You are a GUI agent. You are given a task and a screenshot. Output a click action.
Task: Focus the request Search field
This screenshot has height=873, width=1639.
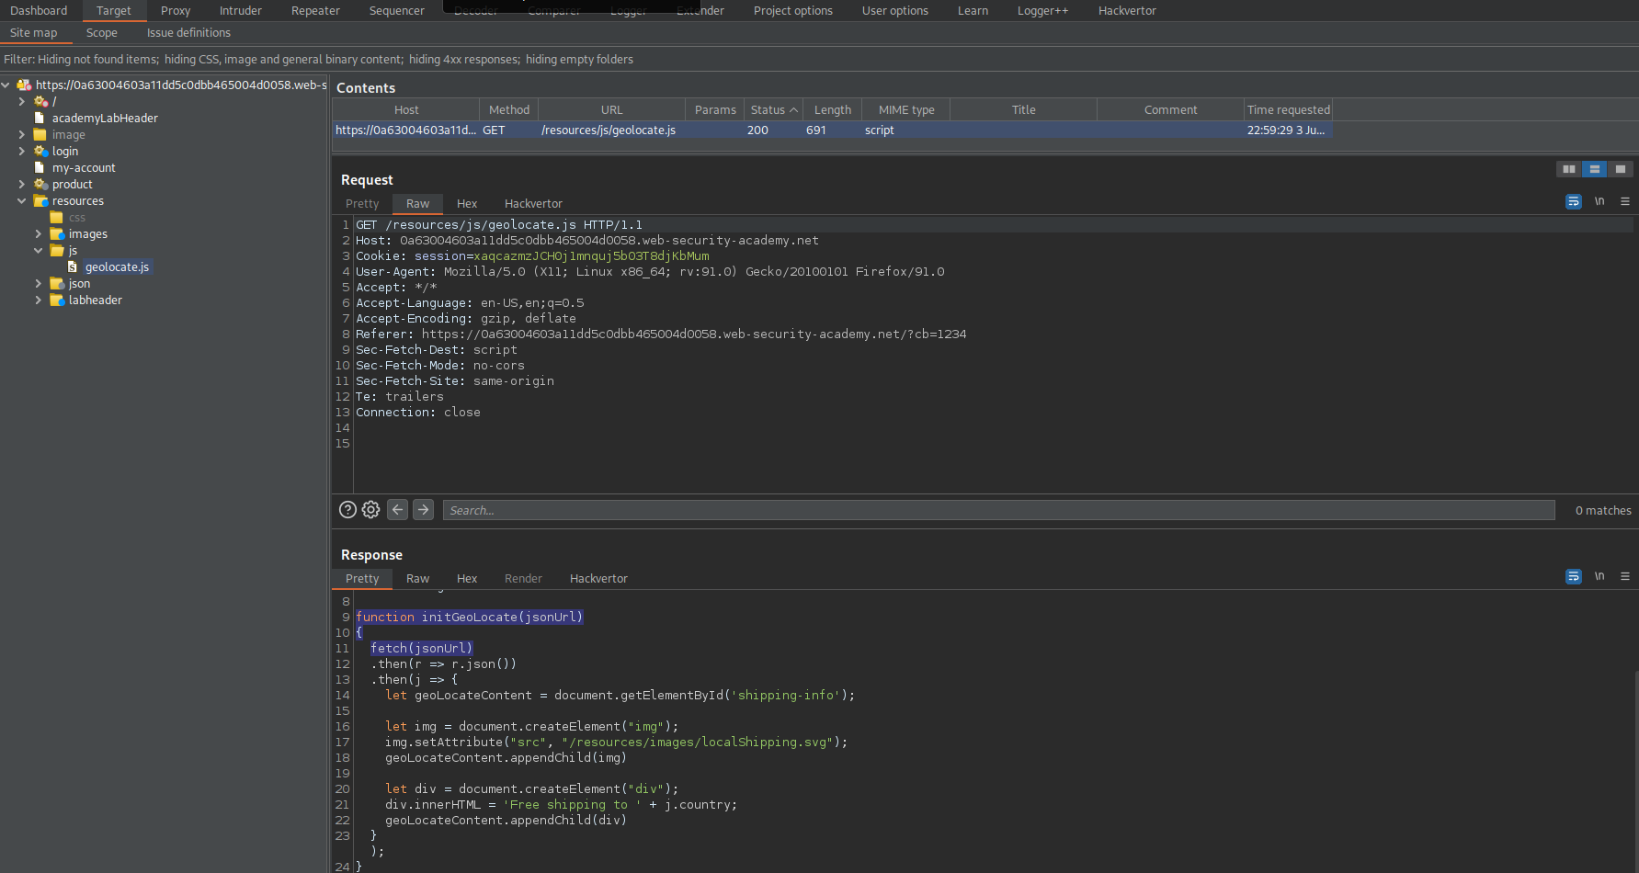pyautogui.click(x=998, y=510)
